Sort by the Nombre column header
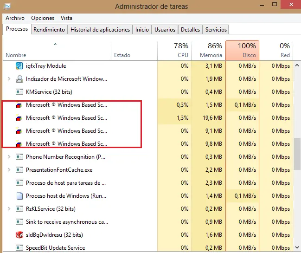Screen dimensions: 301x253 click(x=57, y=51)
